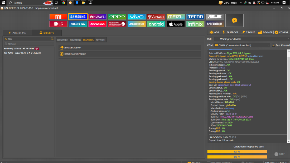The height and width of the screenshot is (163, 290).
Task: Choose the Tecno brand icon
Action: coord(195,17)
